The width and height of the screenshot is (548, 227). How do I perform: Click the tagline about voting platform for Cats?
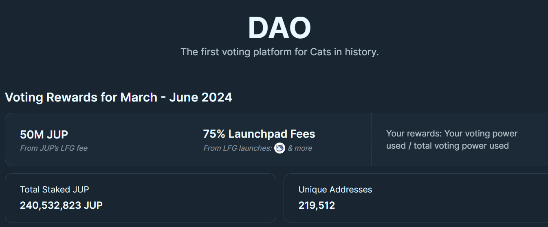coord(280,52)
